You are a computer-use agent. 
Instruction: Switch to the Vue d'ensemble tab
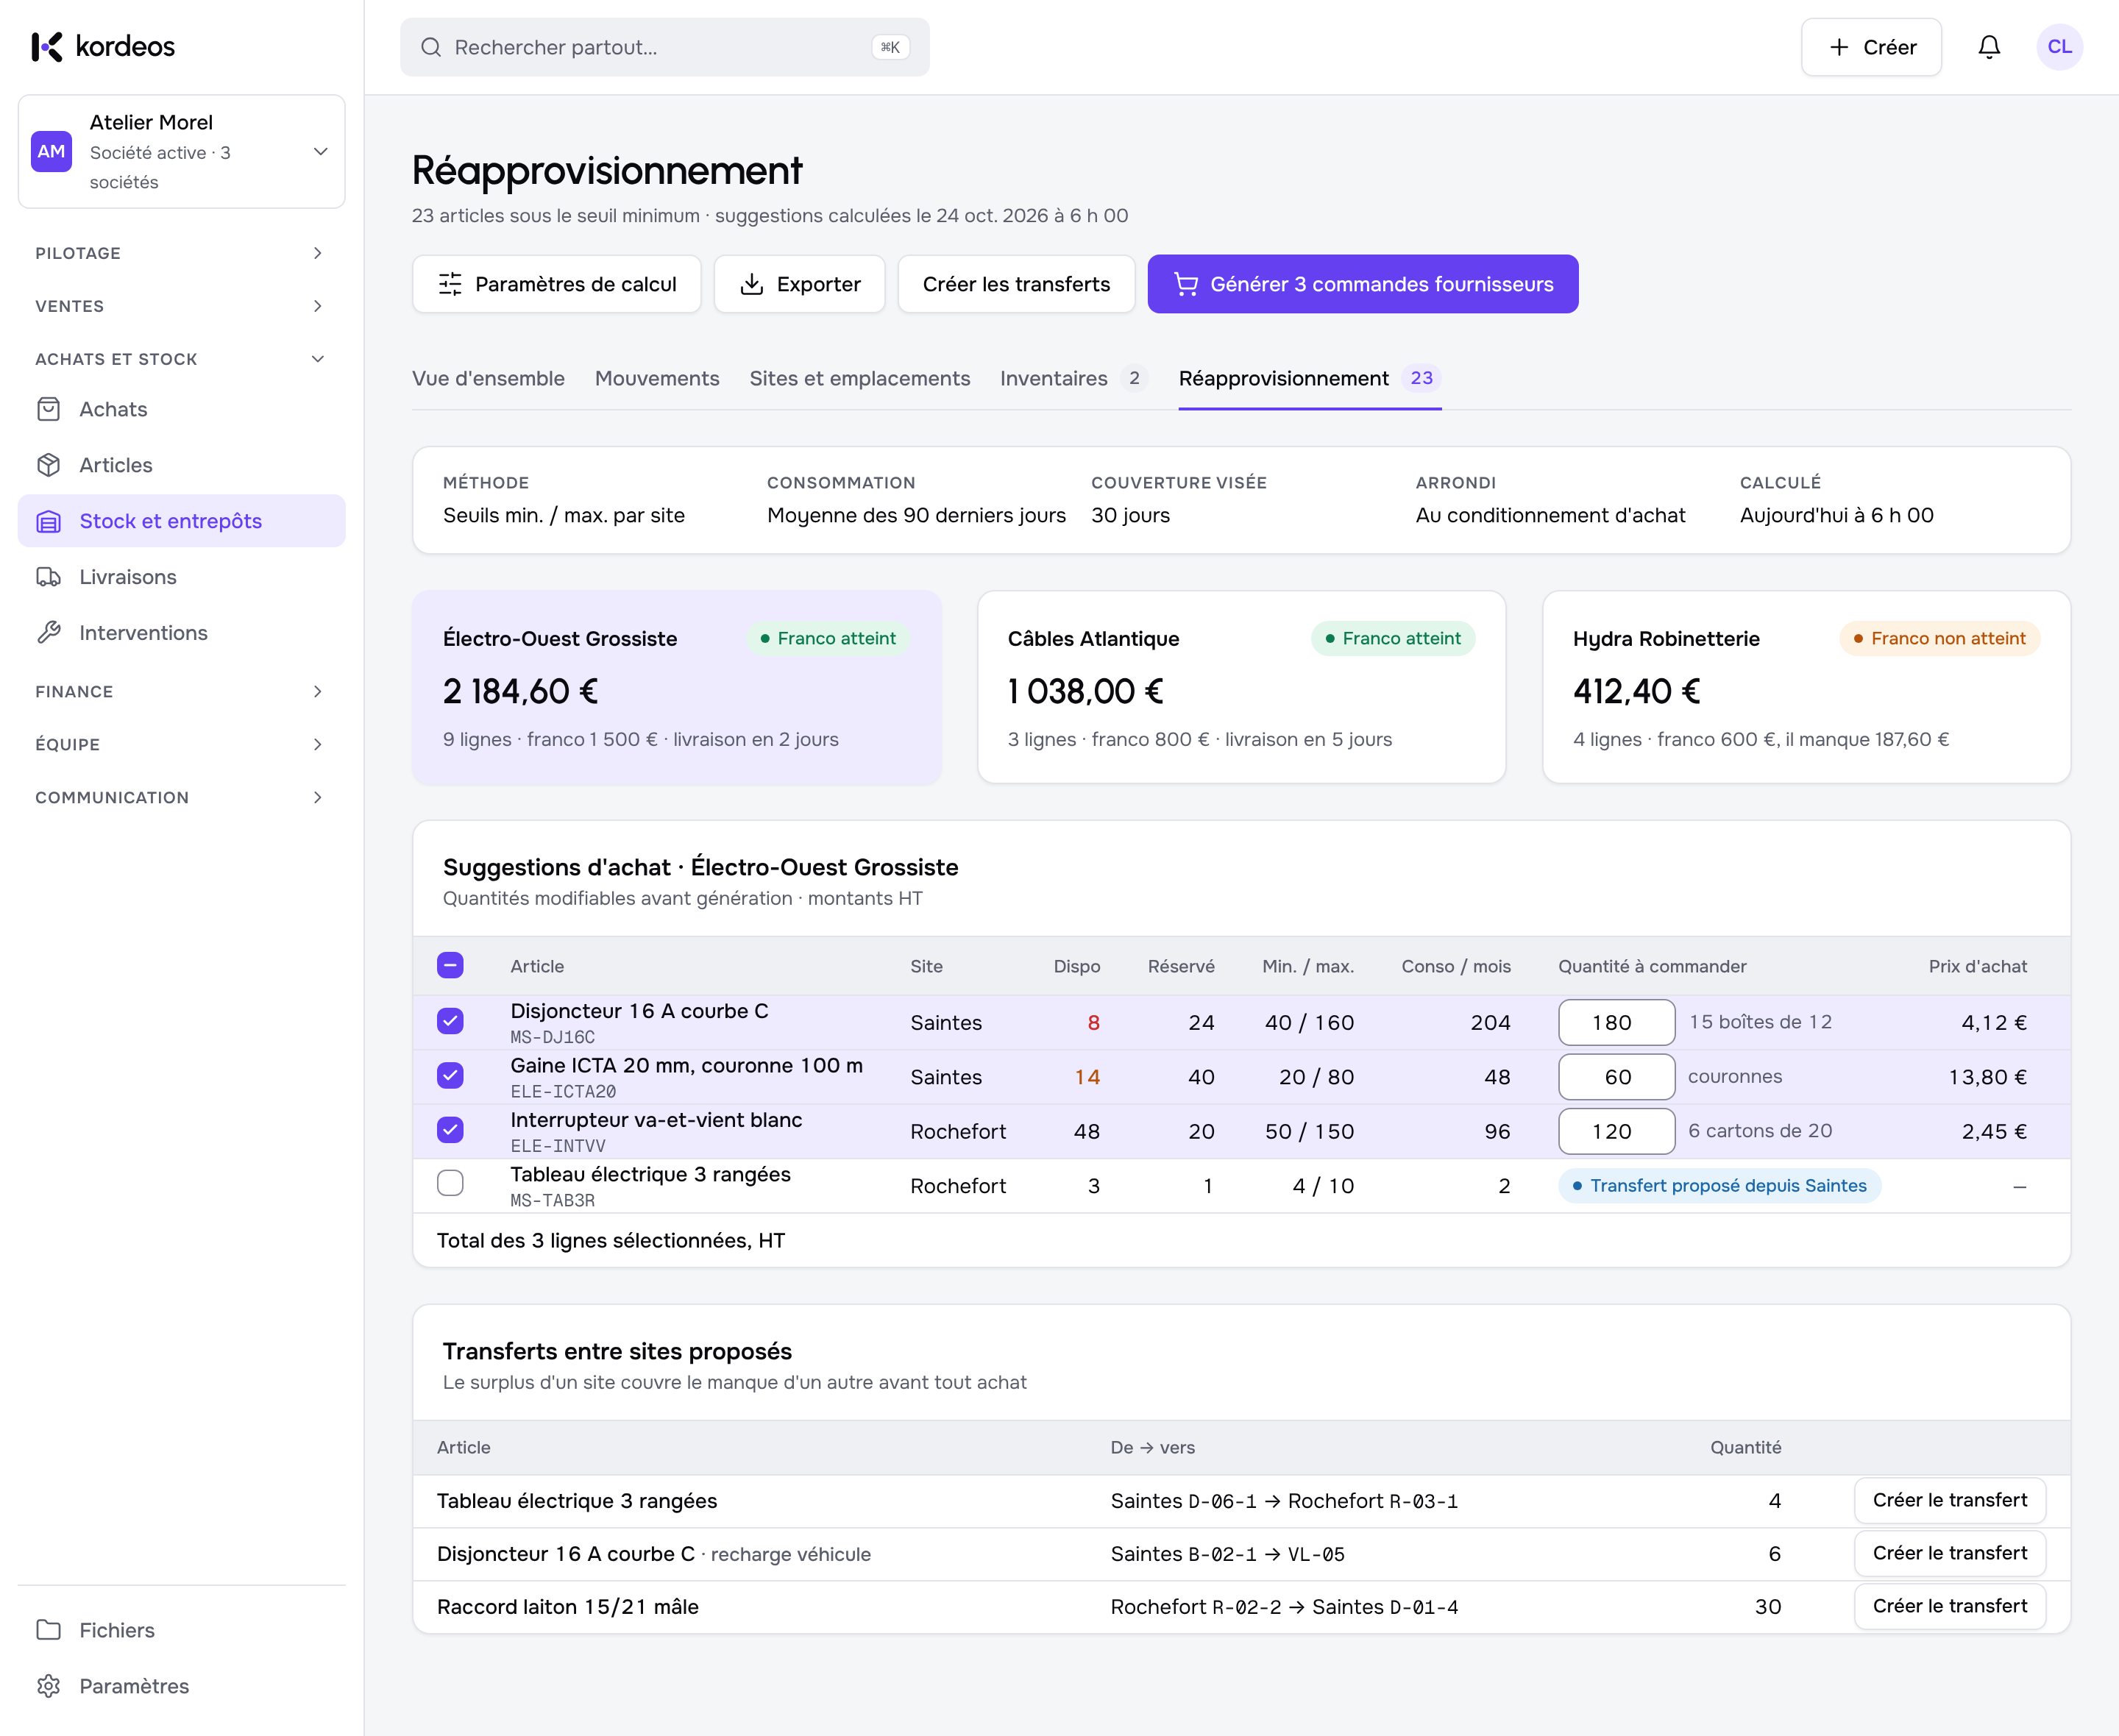pos(488,378)
